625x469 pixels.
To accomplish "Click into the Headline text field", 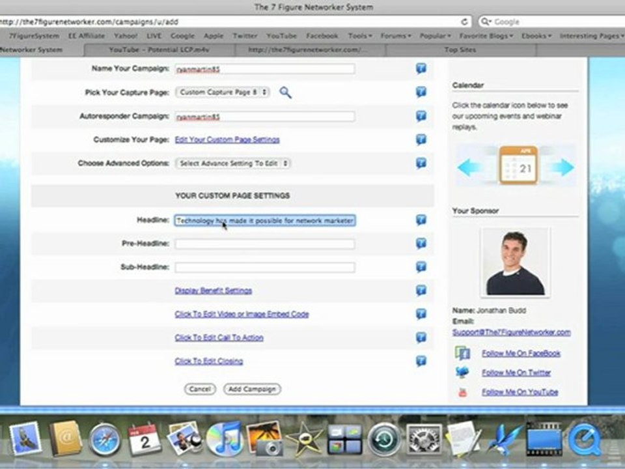I will [265, 221].
